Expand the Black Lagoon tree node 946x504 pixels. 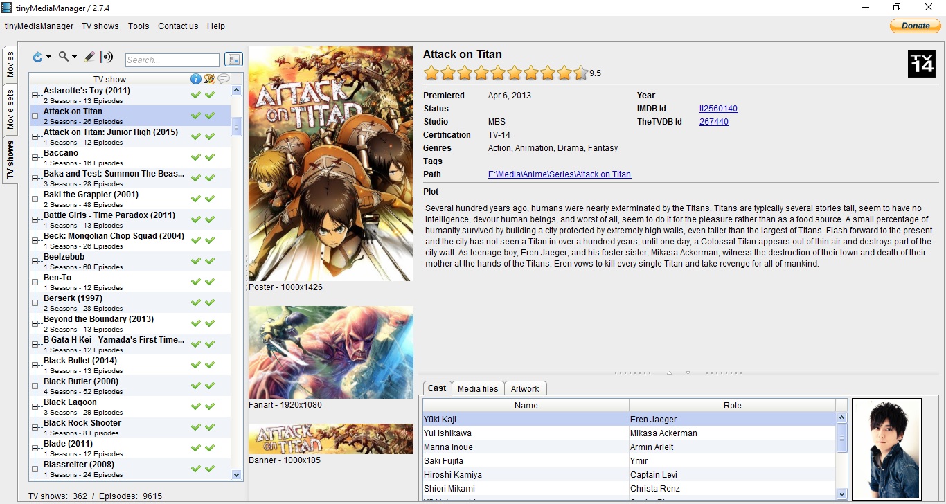click(35, 407)
